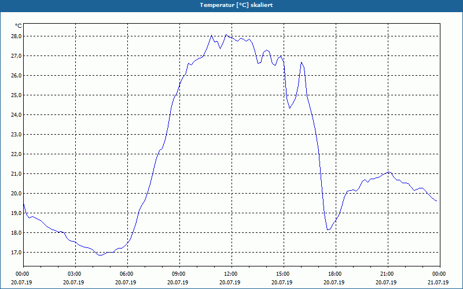Select the 19,0 axis value
The height and width of the screenshot is (289, 463).
(x=16, y=213)
